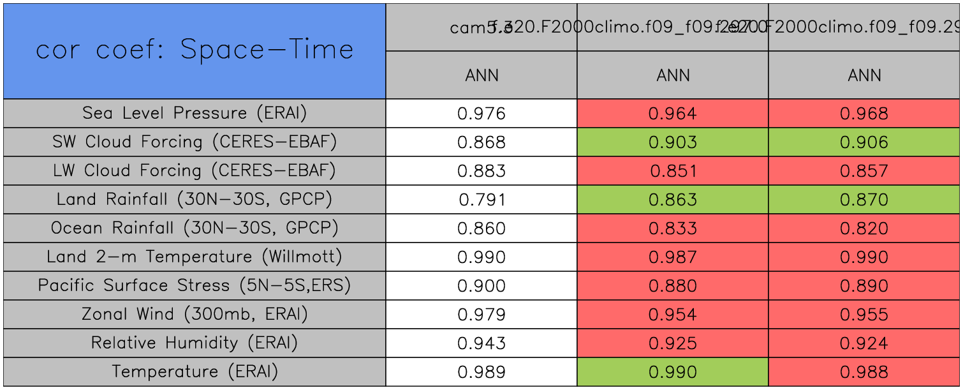Click the SW Cloud Forcing (CERES-EBAF) label
The image size is (963, 390).
(x=195, y=142)
